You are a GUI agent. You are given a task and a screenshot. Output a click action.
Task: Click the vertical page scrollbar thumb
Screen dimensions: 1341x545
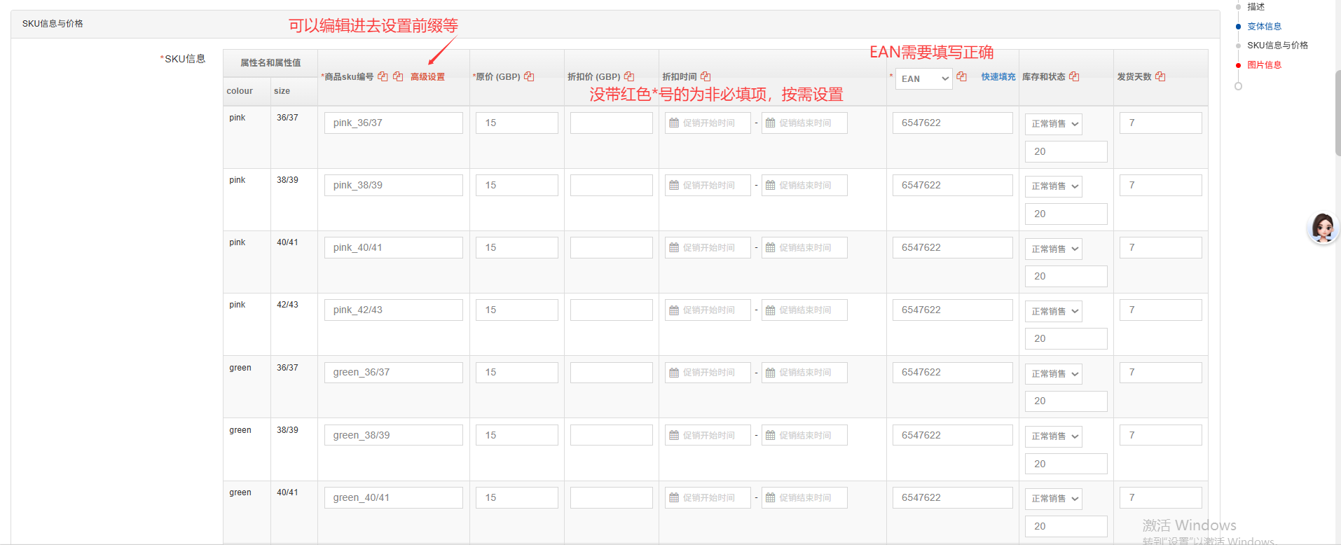coord(1337,112)
